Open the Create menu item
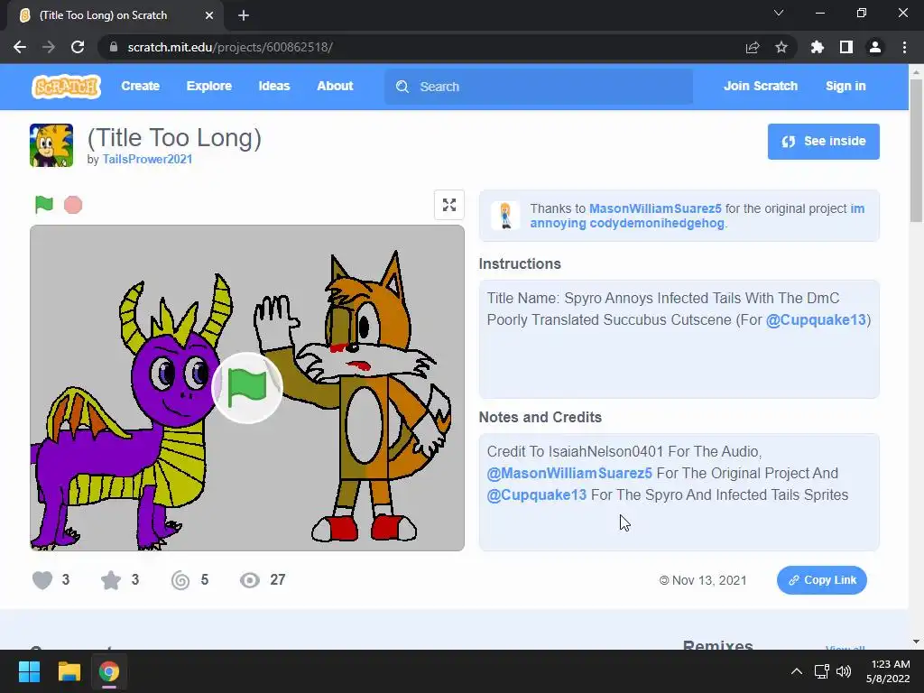The height and width of the screenshot is (693, 924). click(x=140, y=86)
